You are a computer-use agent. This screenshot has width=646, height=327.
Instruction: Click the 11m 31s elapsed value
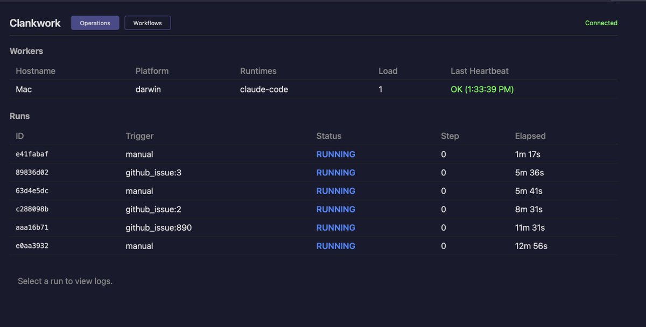530,228
